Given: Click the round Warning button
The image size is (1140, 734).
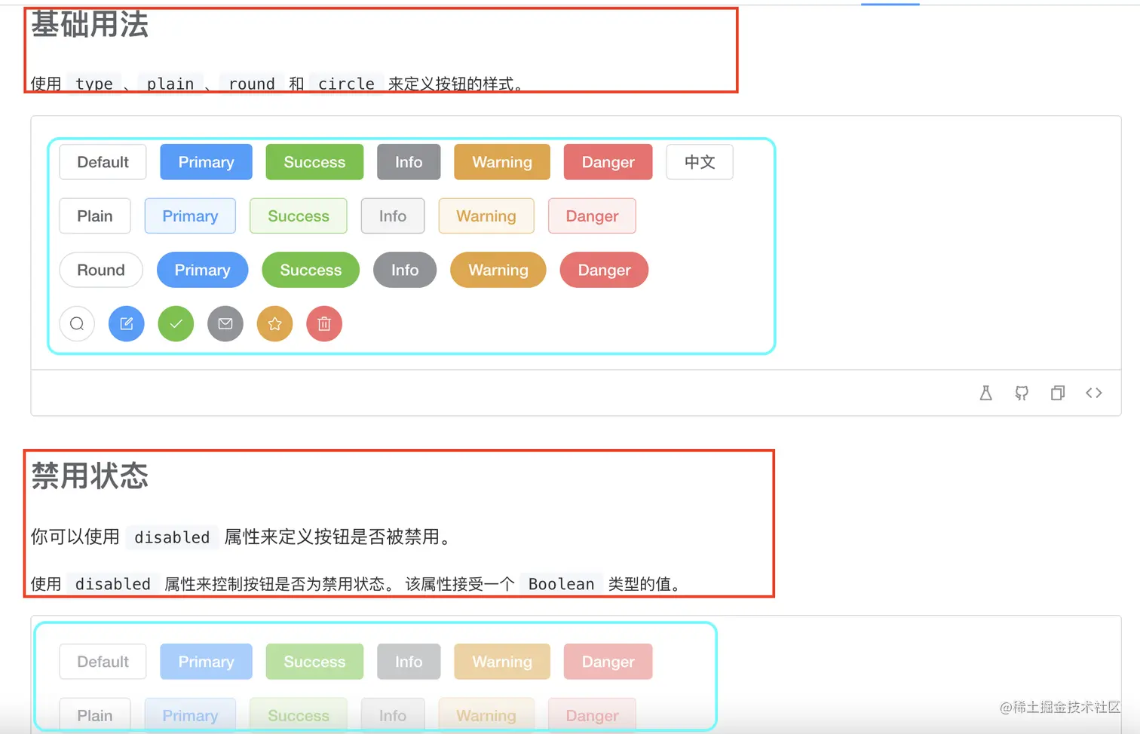Looking at the screenshot, I should pyautogui.click(x=498, y=270).
